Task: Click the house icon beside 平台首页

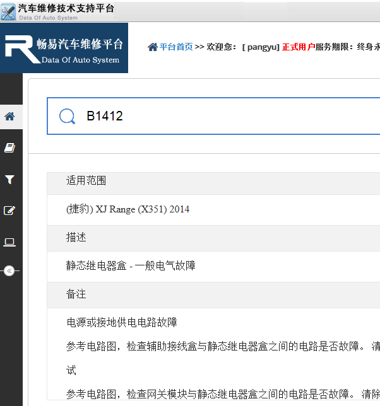Action: [x=153, y=47]
